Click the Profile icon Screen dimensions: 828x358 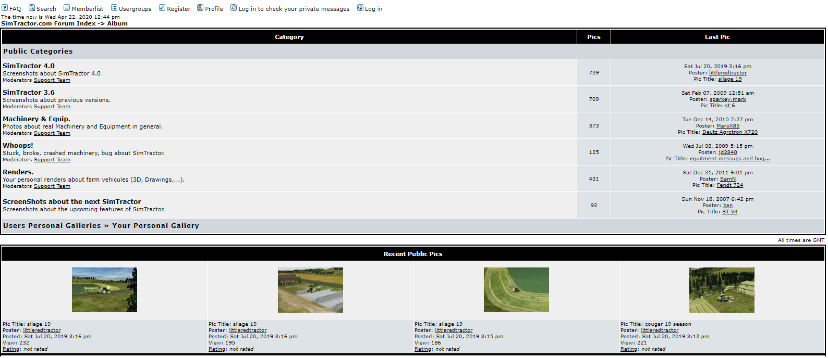click(x=200, y=8)
